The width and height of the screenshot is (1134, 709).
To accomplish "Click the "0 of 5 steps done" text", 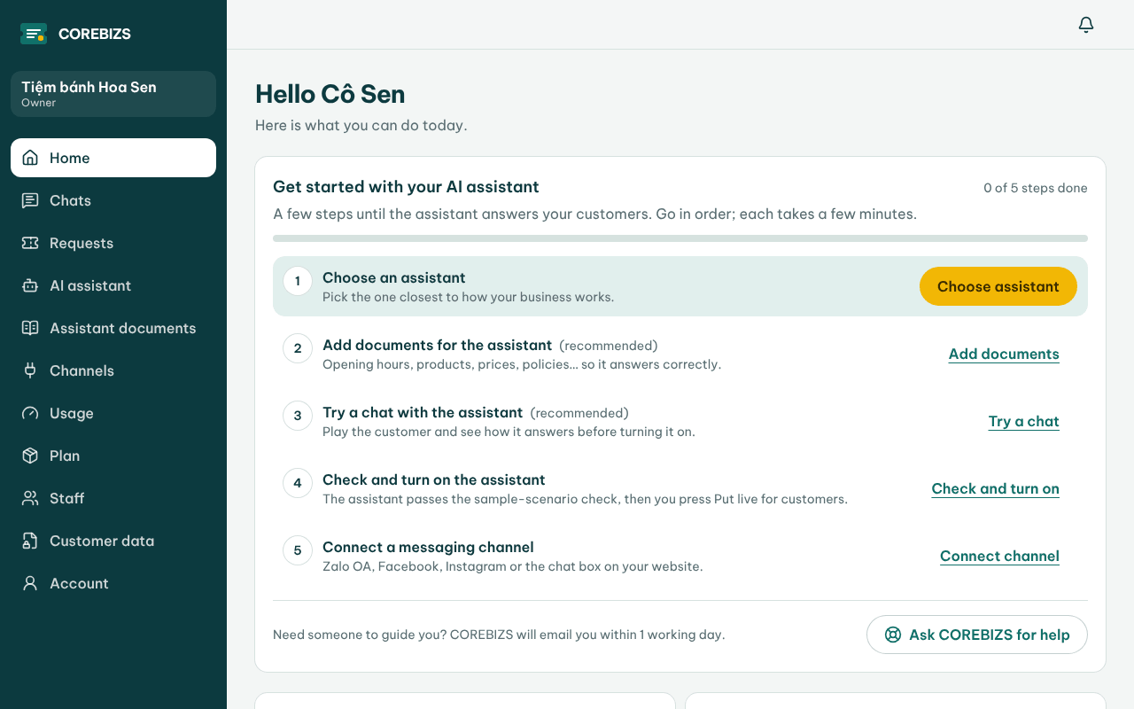I will pyautogui.click(x=1036, y=188).
